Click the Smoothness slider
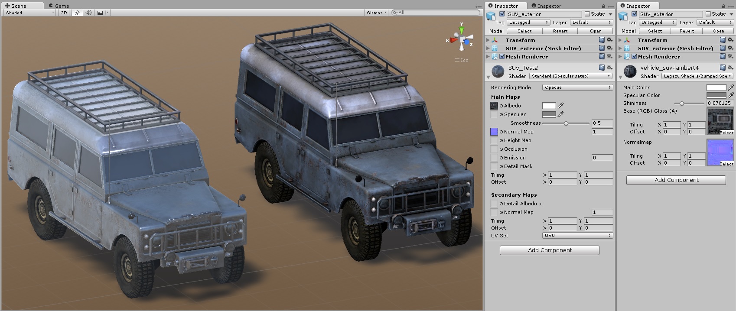The height and width of the screenshot is (311, 736). 566,123
